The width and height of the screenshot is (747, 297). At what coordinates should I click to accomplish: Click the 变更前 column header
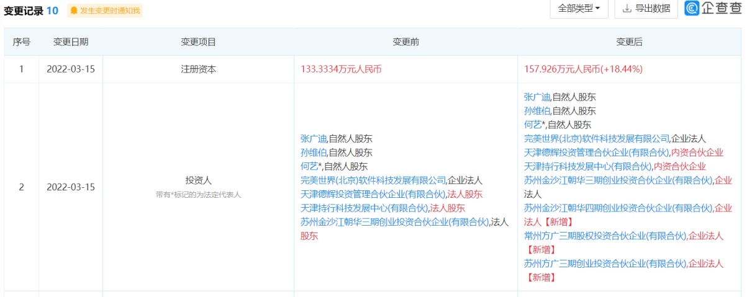click(405, 42)
